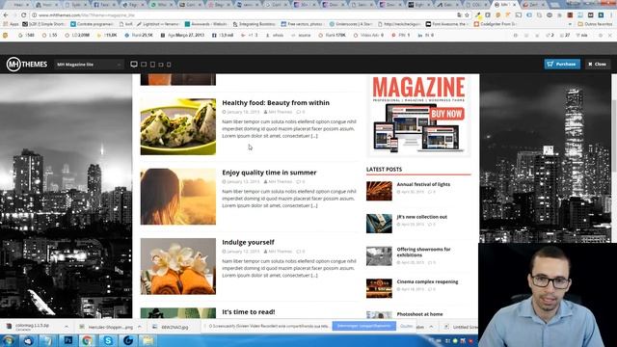Open 'Cinema complex reopening' post
Screen dimensions: 617x347
427,281
